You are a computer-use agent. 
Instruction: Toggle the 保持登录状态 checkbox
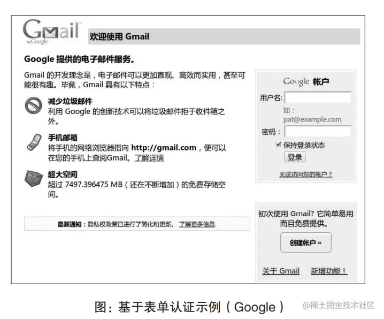click(x=278, y=145)
